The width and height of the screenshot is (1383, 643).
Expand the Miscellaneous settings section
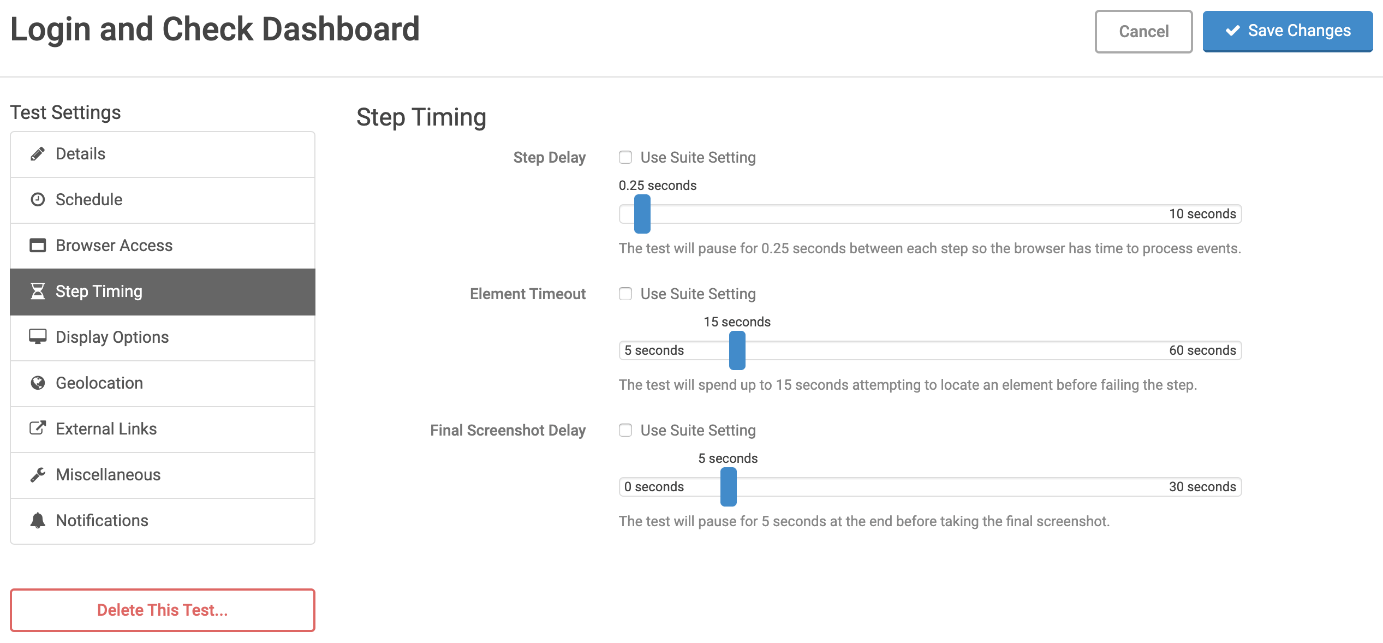(163, 474)
